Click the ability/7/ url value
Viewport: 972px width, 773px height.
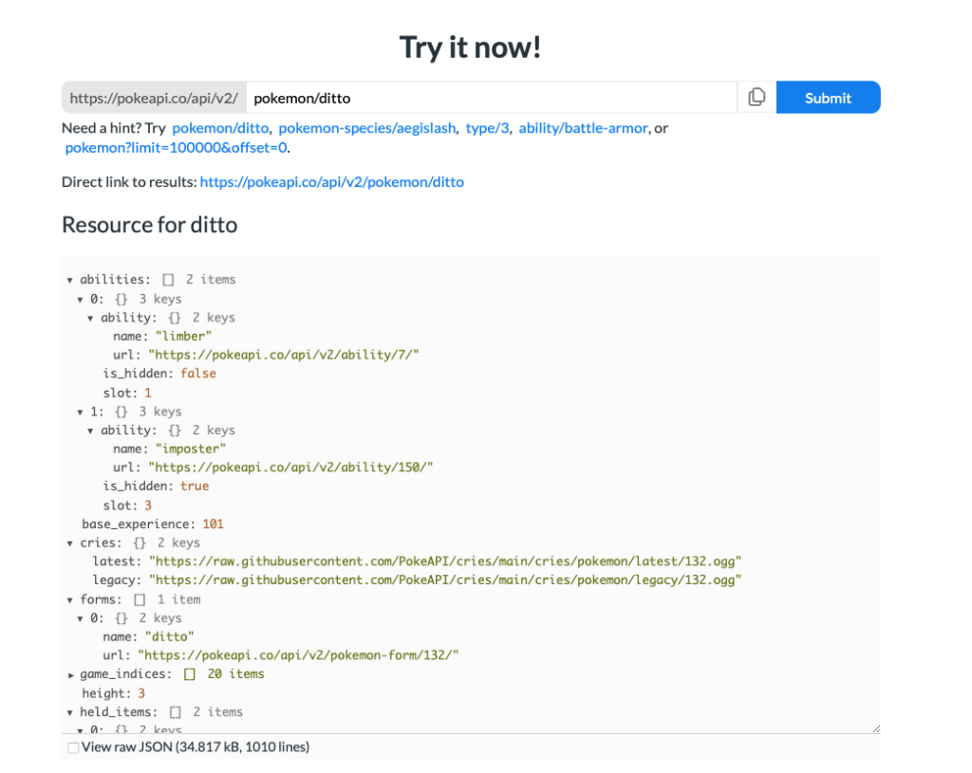pos(284,355)
